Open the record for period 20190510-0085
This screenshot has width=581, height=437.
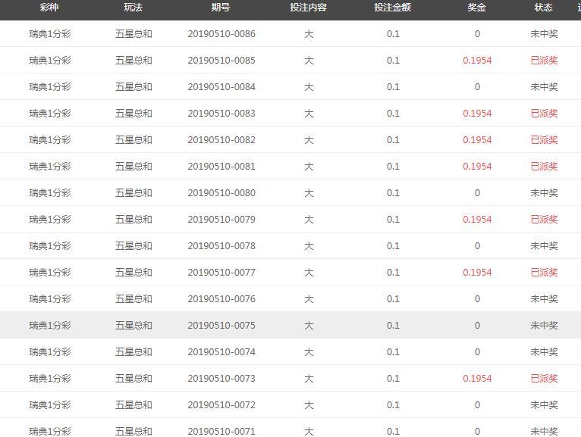click(x=221, y=61)
